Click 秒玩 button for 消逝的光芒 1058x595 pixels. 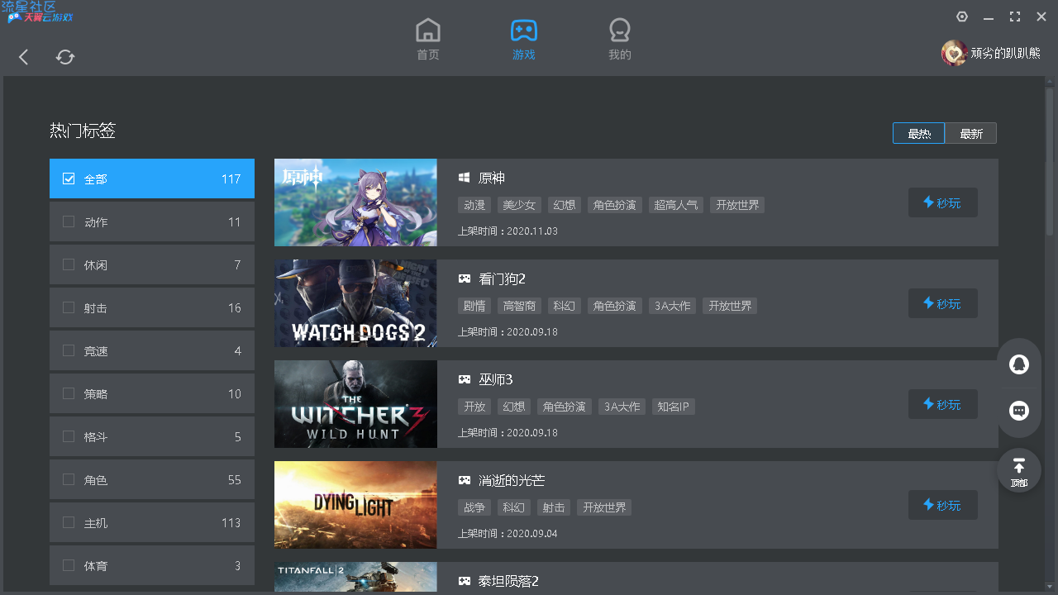pyautogui.click(x=943, y=505)
